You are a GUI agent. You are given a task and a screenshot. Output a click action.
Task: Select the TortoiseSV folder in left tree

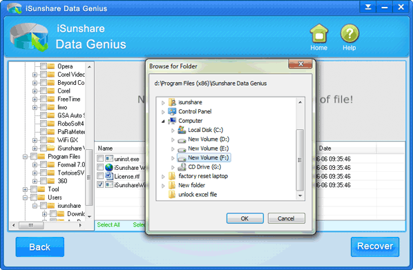tap(71, 173)
